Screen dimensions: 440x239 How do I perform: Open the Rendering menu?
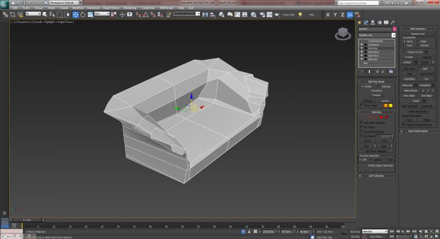click(x=129, y=8)
